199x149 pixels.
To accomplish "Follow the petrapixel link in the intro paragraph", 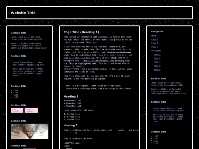I will pos(104,37).
